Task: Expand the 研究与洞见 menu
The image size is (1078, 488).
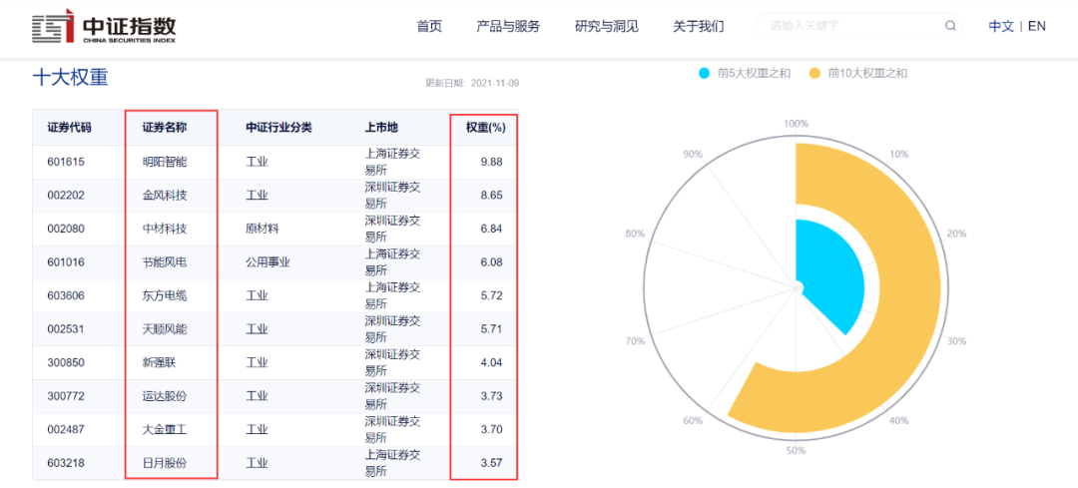Action: (607, 27)
